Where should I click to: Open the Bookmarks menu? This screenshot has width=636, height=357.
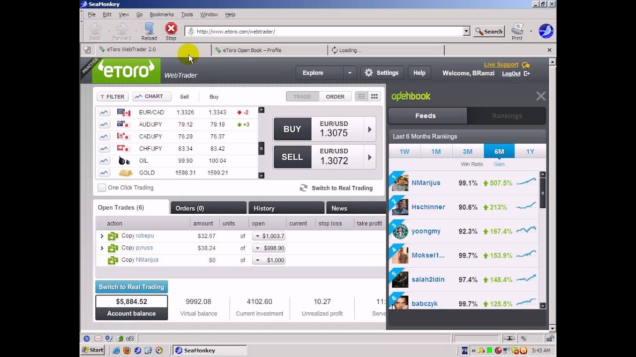161,14
